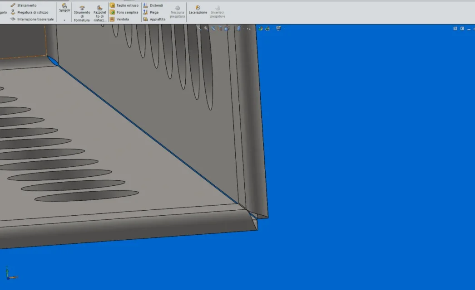The image size is (475, 290).
Task: Launch Strumento di formatura tool
Action: tap(82, 14)
